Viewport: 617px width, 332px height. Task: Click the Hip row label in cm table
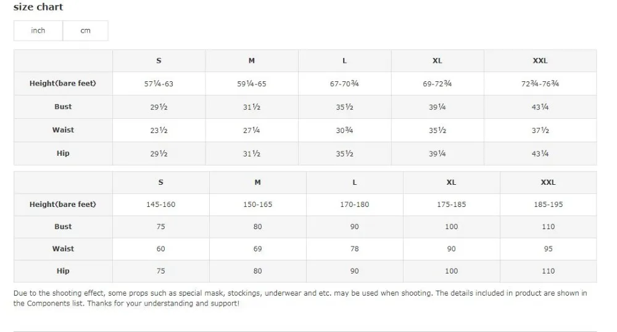(63, 270)
